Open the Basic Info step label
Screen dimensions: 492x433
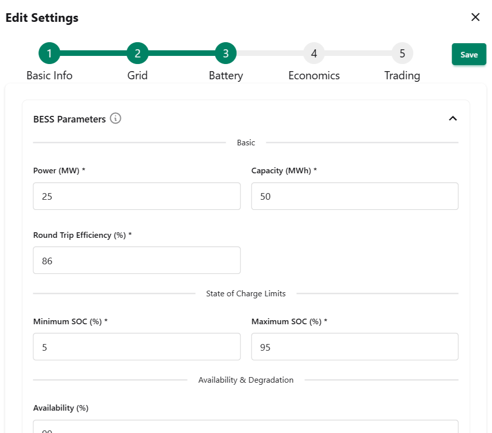click(x=49, y=76)
